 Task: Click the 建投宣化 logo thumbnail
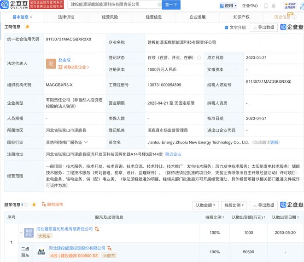[29, 233]
